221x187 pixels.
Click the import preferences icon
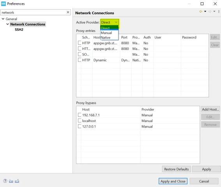tap(11, 181)
